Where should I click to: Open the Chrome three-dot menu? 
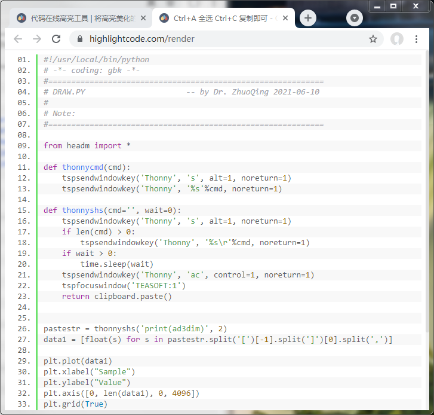(416, 39)
